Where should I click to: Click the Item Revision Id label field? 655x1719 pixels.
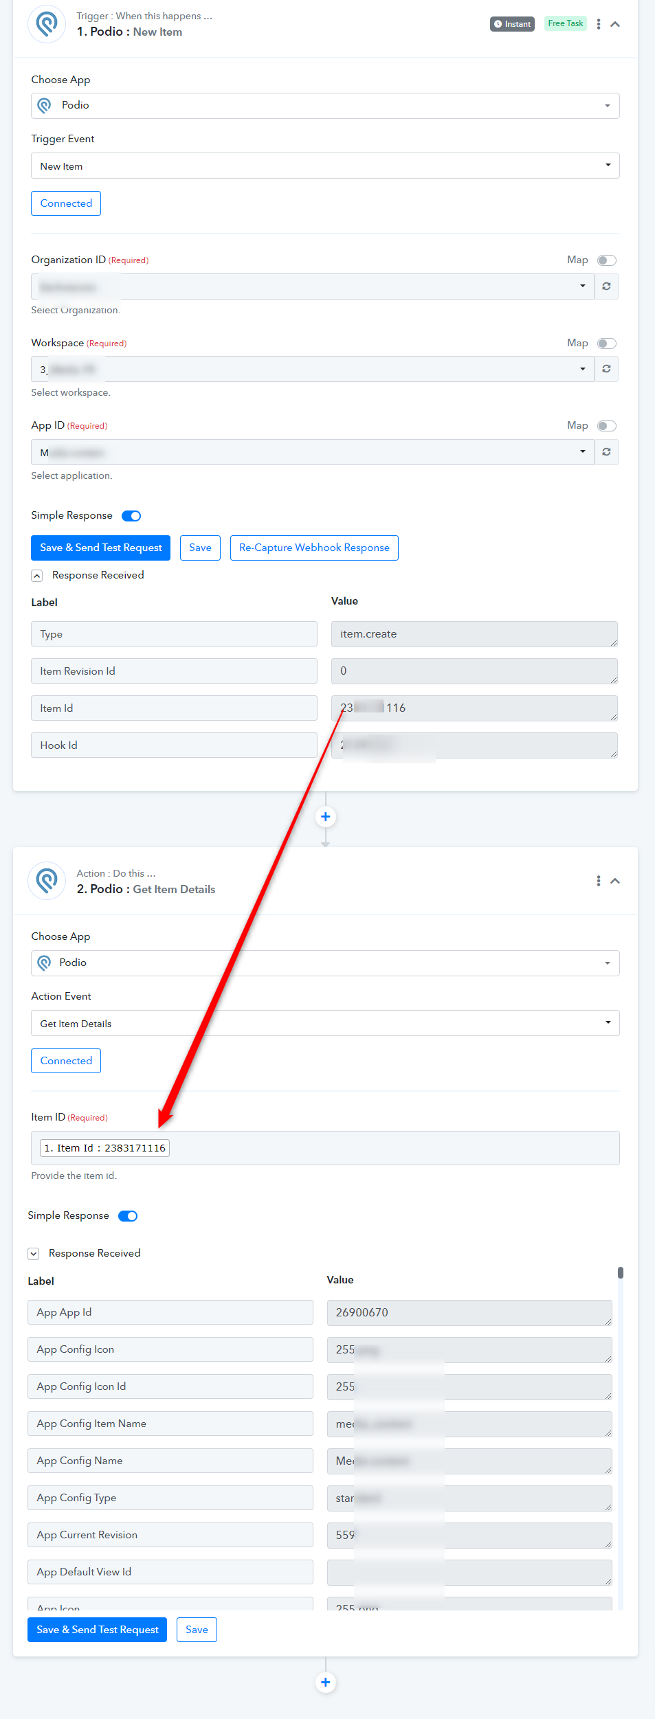coord(174,671)
